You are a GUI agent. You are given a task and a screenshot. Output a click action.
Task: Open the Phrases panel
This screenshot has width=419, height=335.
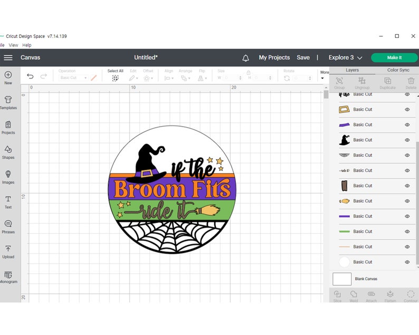pyautogui.click(x=8, y=224)
